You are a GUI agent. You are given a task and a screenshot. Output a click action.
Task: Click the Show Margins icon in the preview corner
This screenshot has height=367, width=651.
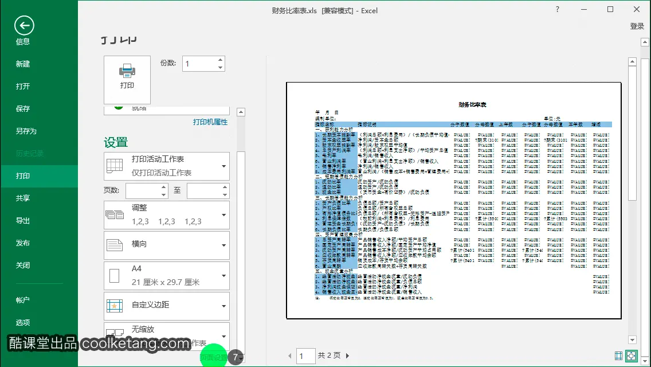(618, 356)
